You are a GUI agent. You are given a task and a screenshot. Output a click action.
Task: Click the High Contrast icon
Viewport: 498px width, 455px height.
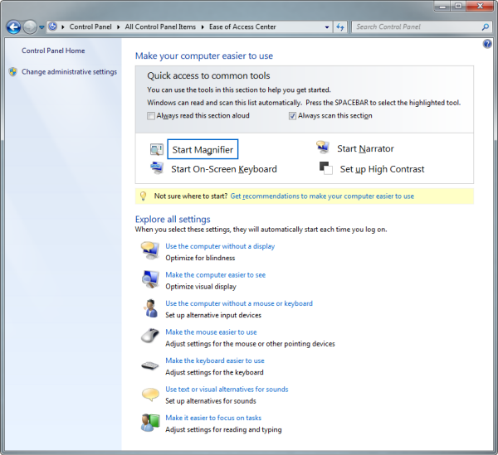tap(326, 168)
